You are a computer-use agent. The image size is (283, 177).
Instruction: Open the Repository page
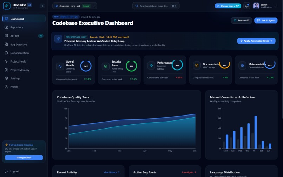pos(24,27)
